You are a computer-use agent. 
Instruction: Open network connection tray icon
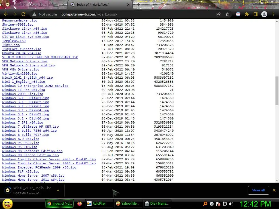(225, 204)
